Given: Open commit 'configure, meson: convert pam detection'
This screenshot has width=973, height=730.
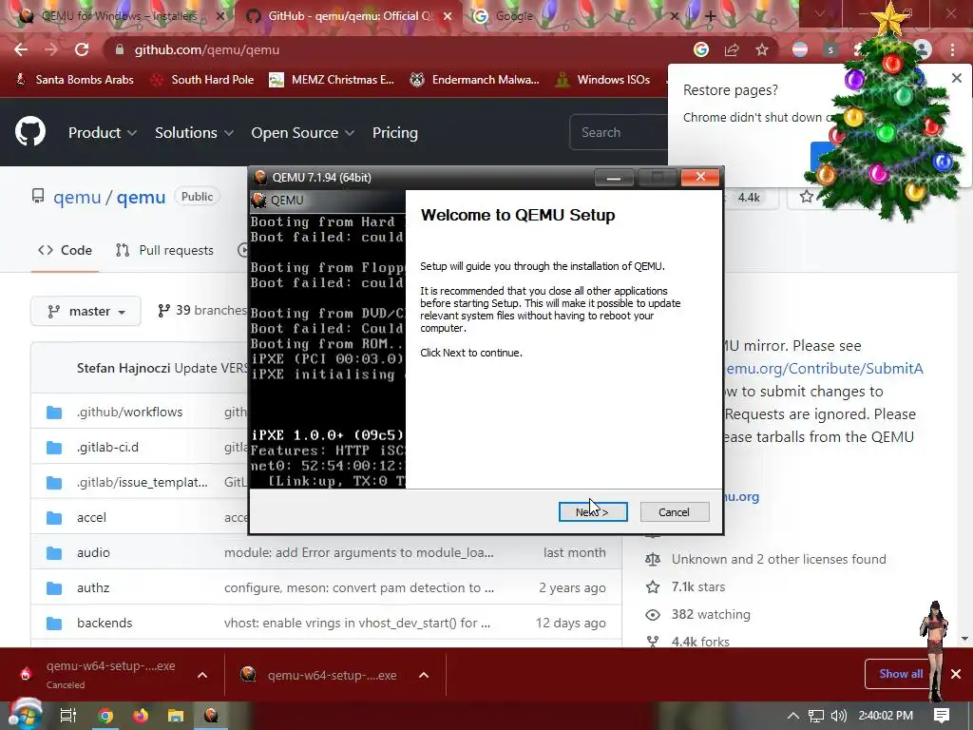Looking at the screenshot, I should 358,587.
